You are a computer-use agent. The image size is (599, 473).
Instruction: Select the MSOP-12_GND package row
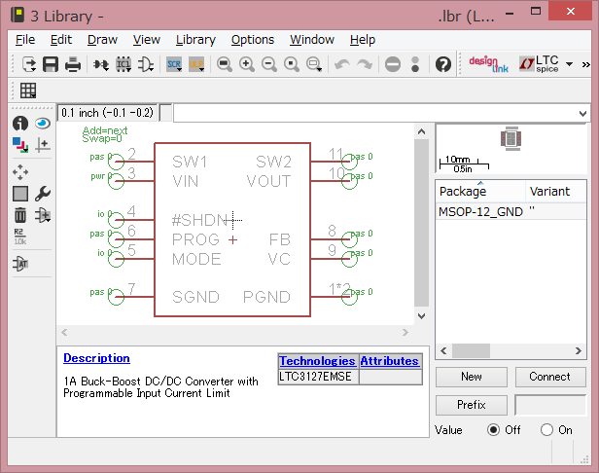click(x=511, y=211)
